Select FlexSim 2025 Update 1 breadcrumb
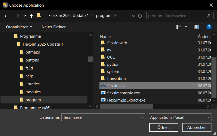The image size is (217, 136). pos(68,16)
